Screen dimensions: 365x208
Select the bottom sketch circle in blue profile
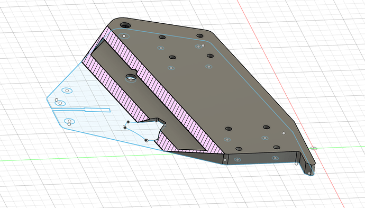69,121
